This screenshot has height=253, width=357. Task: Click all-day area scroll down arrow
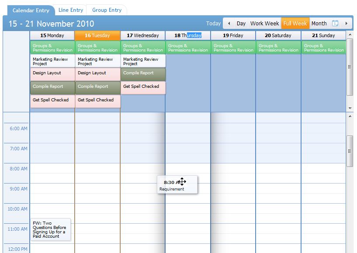(x=350, y=108)
